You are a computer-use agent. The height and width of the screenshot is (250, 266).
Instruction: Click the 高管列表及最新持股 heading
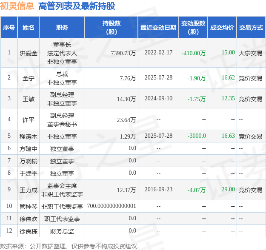tap(77, 6)
